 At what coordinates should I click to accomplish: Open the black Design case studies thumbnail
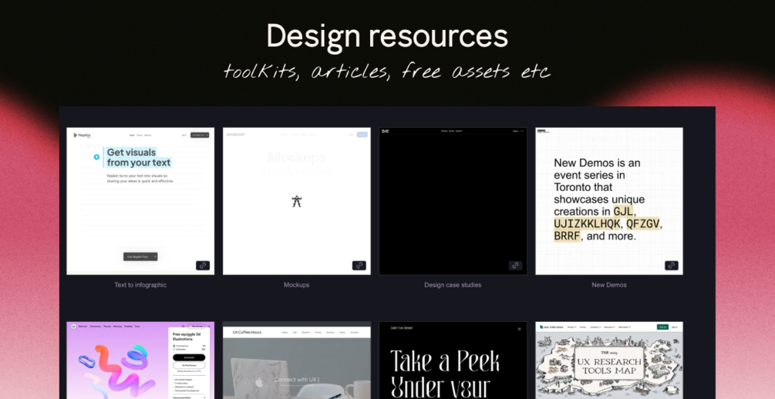coord(453,201)
